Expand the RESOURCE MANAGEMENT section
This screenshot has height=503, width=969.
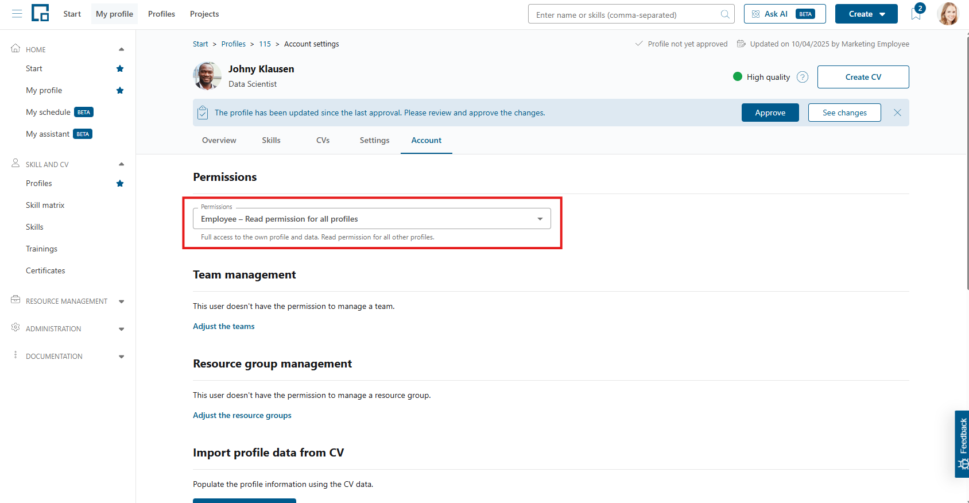pos(121,301)
